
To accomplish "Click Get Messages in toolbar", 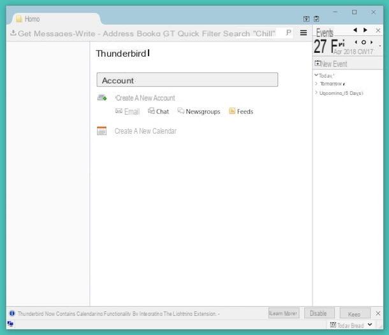I will coord(45,34).
